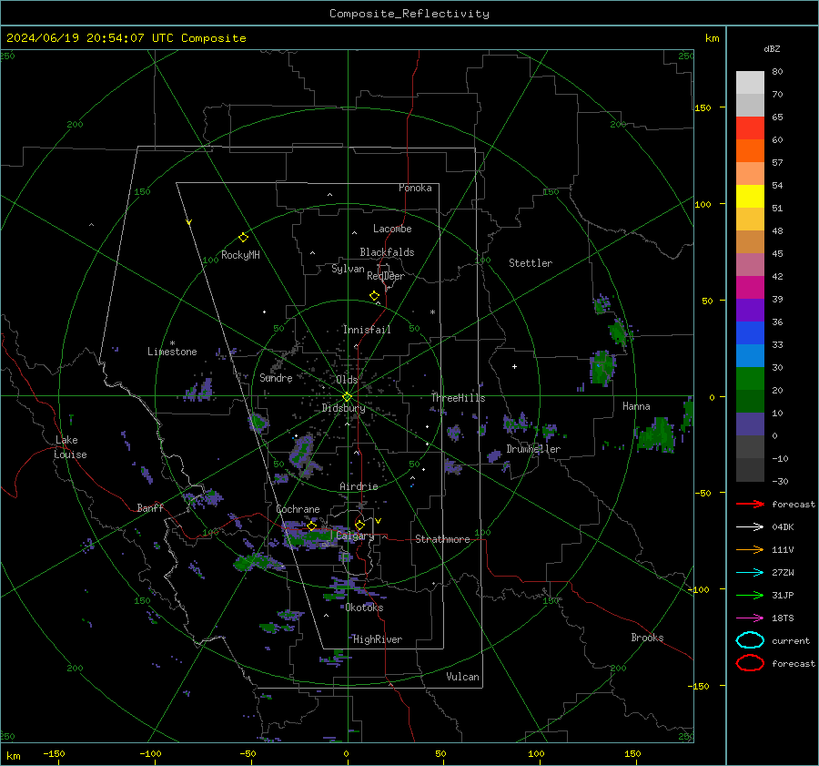This screenshot has width=819, height=766.
Task: Click the Brooks town label
Action: tap(647, 638)
